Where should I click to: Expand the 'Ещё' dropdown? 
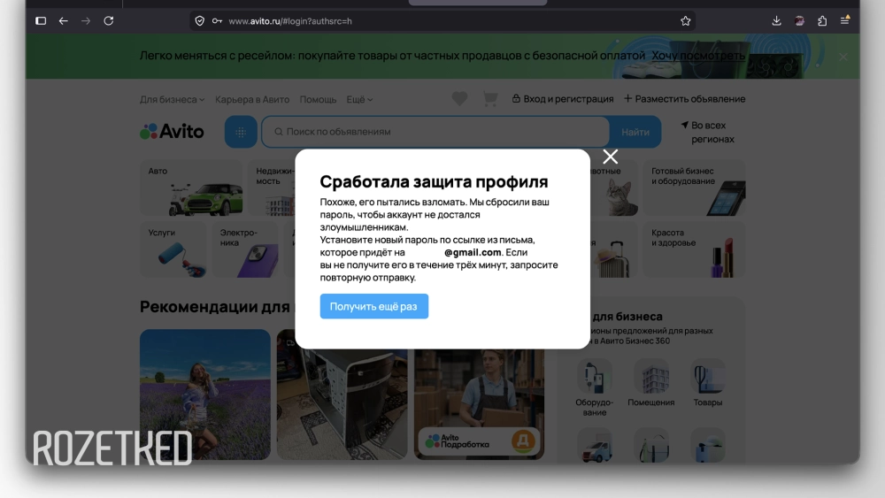click(359, 99)
